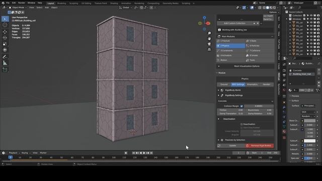The image size is (322, 181).
Task: Click the Update button
Action: [231, 146]
